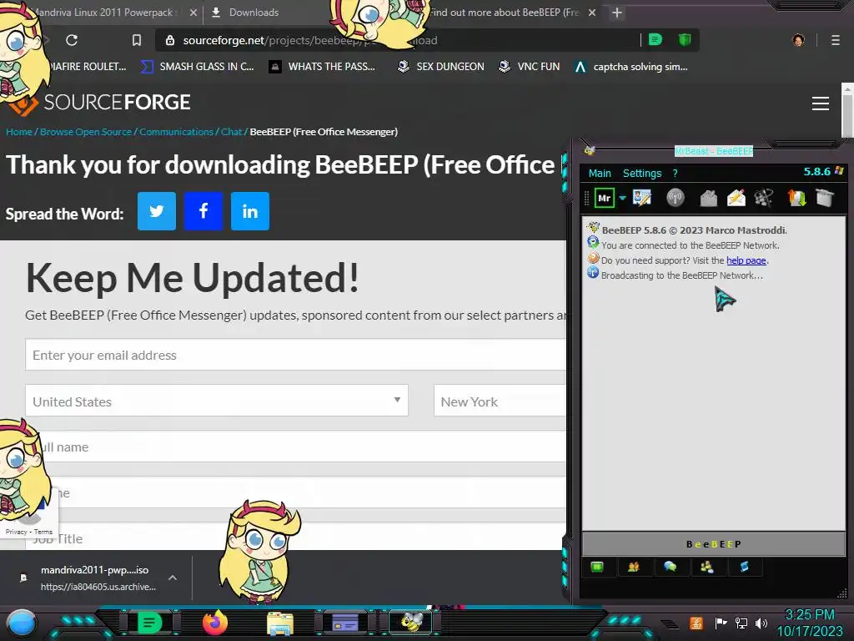This screenshot has width=854, height=641.
Task: Open WHATS THE PASS... bookmark
Action: click(322, 67)
